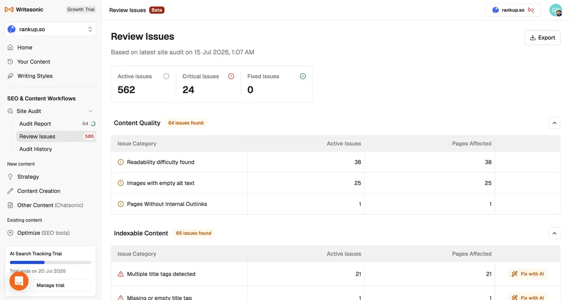
Task: Fix Multiple title tags with AI
Action: [x=528, y=274]
